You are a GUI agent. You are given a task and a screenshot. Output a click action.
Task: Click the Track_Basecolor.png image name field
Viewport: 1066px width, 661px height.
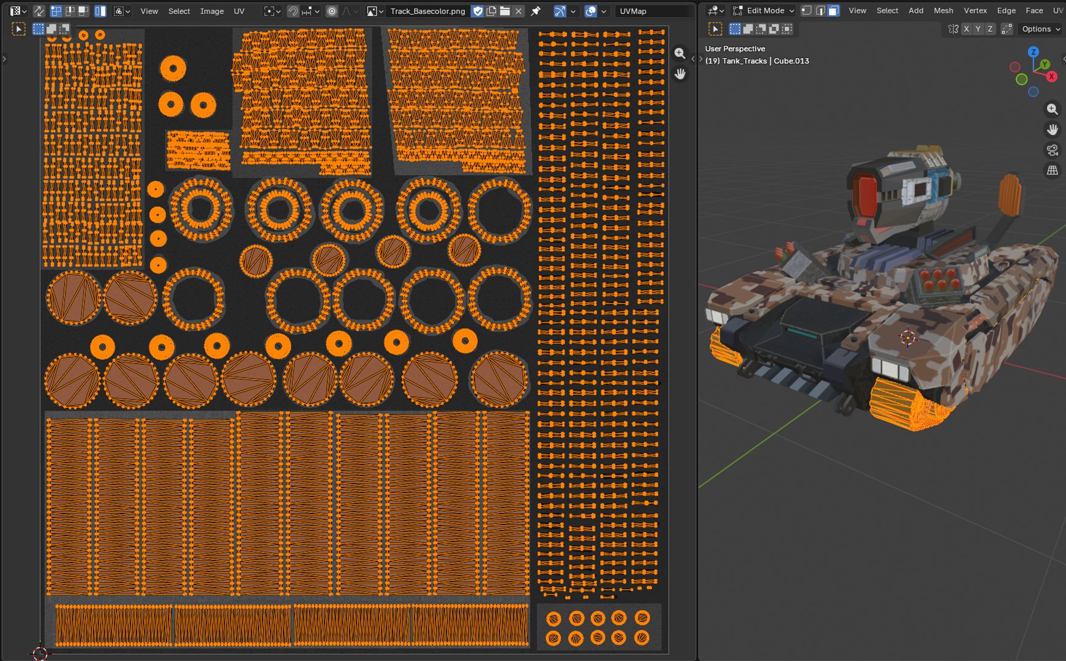(427, 11)
